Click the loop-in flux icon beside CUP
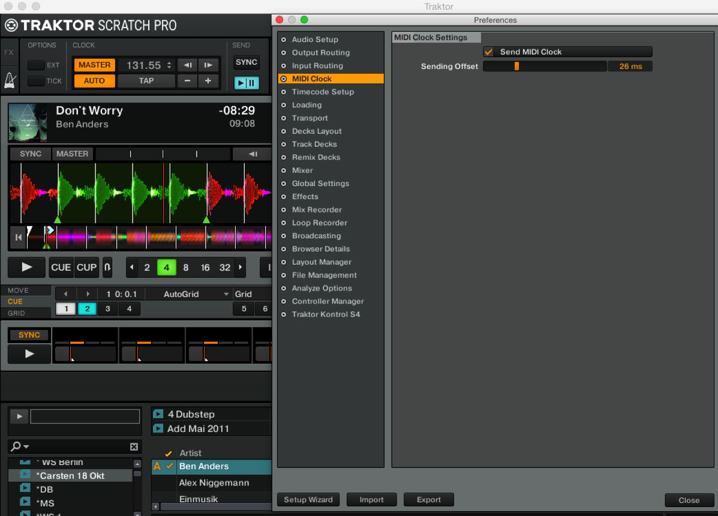This screenshot has width=718, height=516. (107, 268)
